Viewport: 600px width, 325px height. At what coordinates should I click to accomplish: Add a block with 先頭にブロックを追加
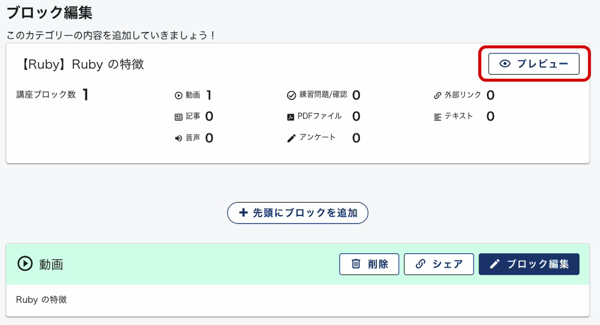pos(298,213)
